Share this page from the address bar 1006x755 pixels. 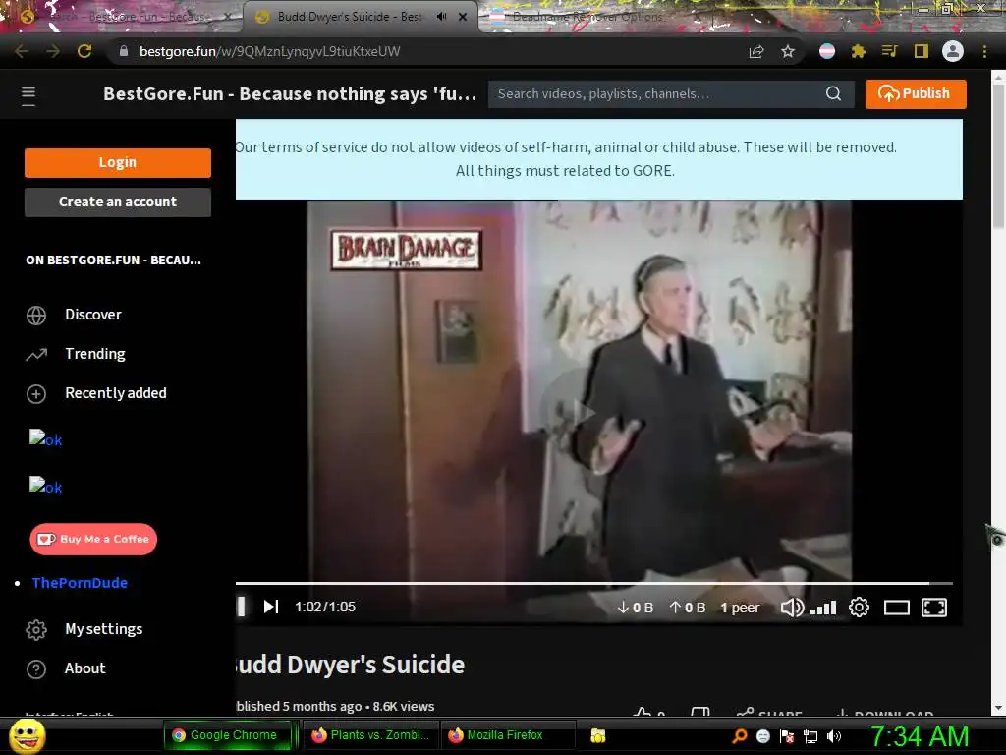point(756,51)
